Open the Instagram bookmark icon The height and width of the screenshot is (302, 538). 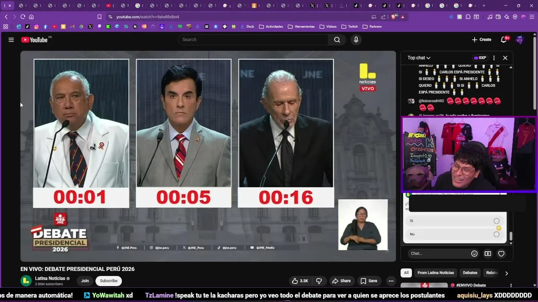[36, 26]
